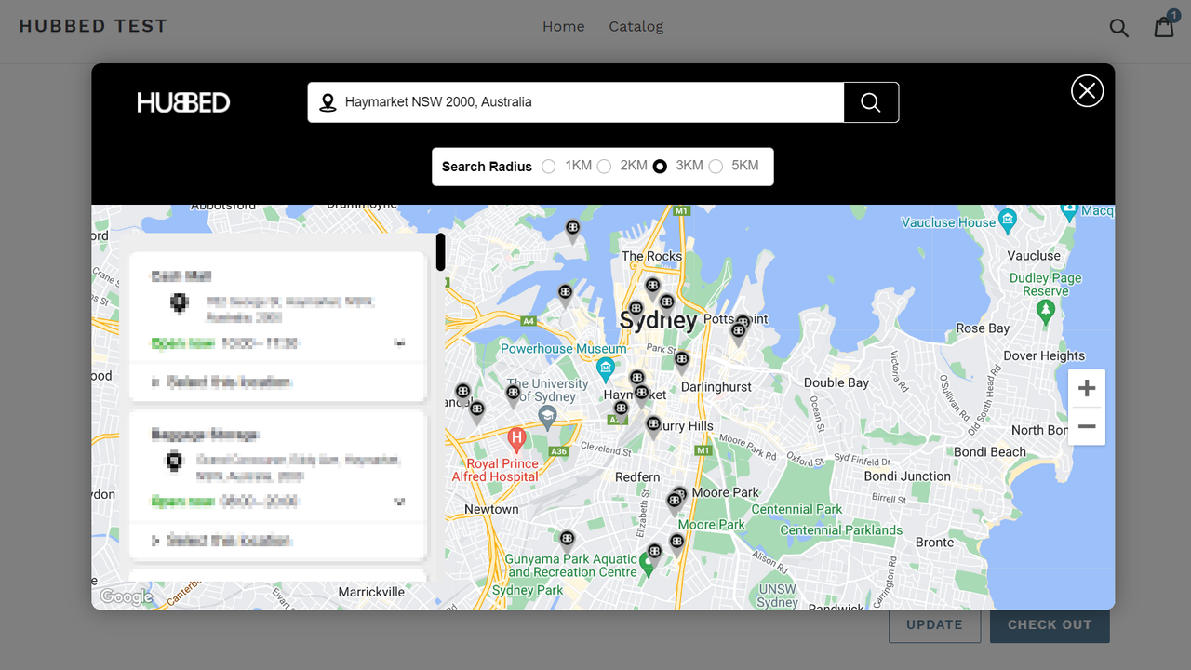
Task: Click the magnifier search button beside the address field
Action: click(871, 102)
